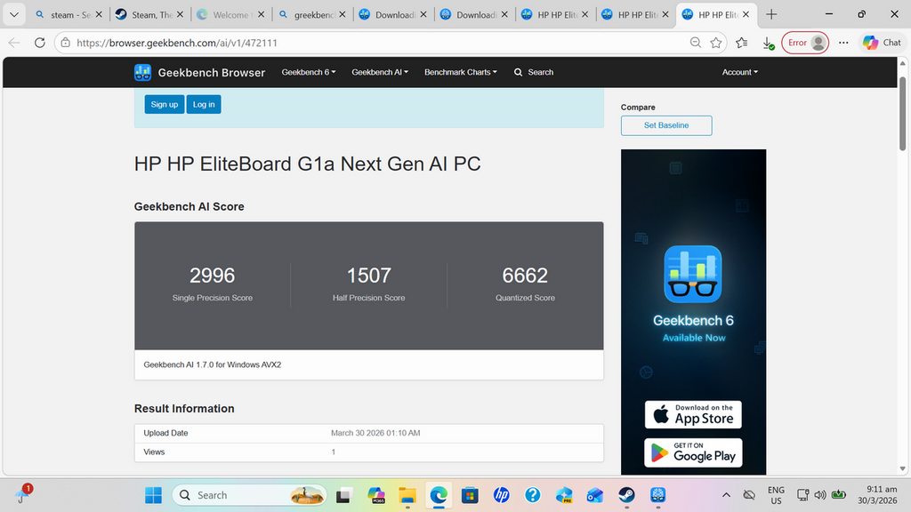Open Copilot Chat in the browser
911x512 pixels.
(880, 42)
